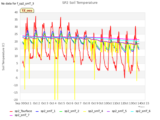
Task: Select the sp2_smT_7 legend label
Action: (x=22, y=115)
